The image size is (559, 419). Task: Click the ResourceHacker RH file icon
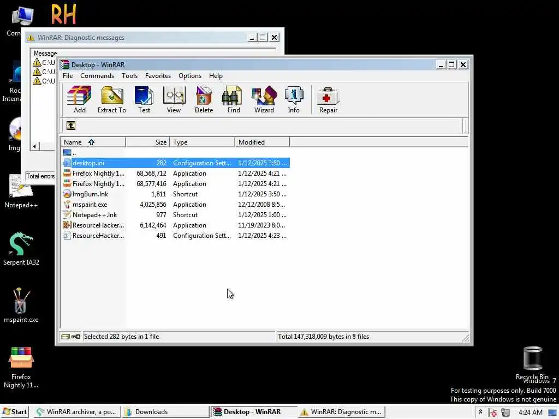67,225
